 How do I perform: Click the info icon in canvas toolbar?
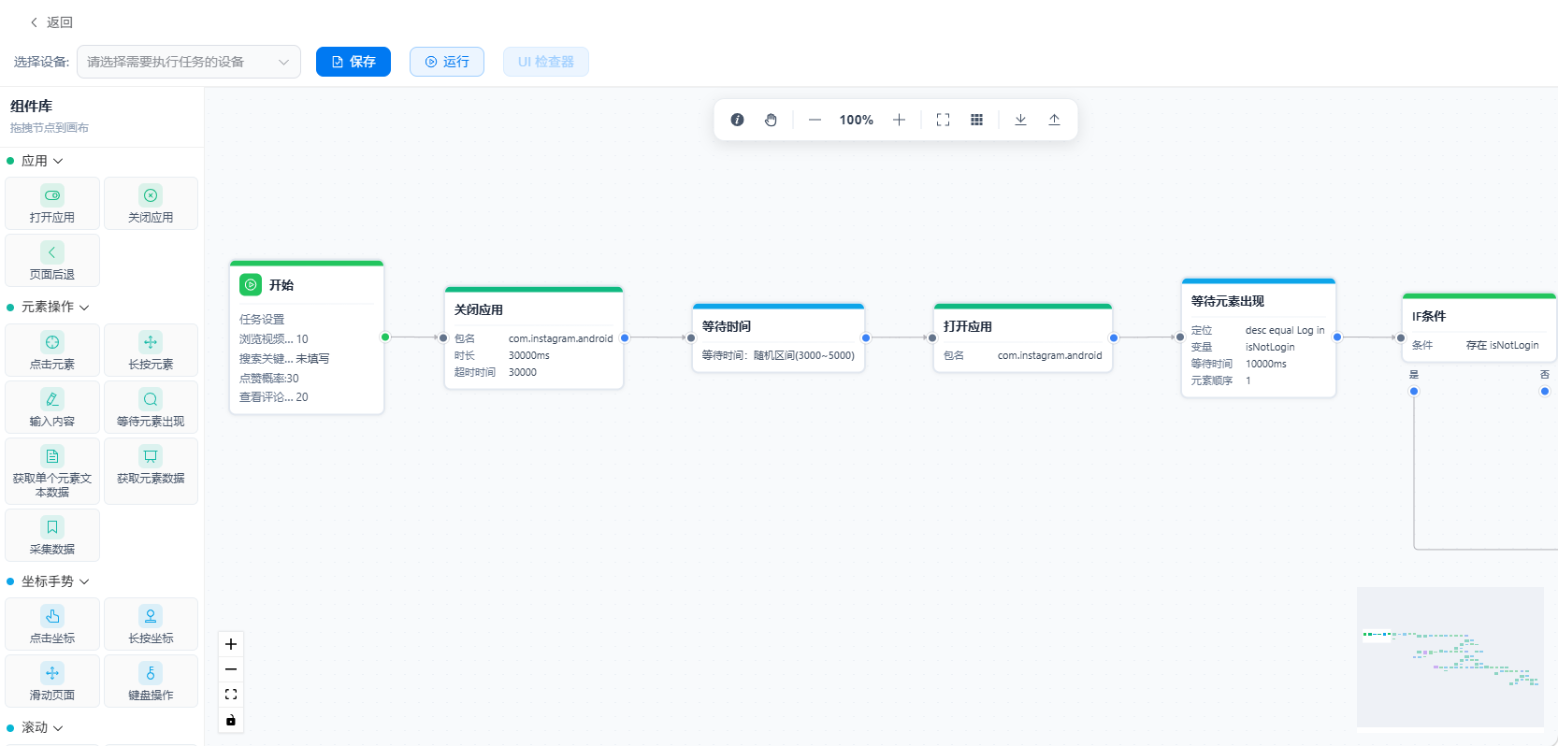[x=737, y=120]
